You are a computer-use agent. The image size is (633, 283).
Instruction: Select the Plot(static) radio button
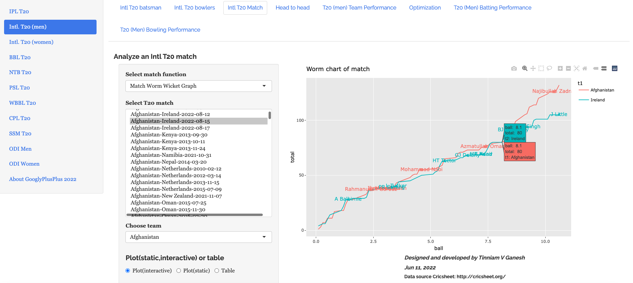178,271
